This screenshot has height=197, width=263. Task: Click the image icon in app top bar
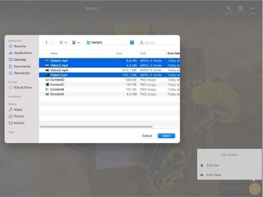coord(241,8)
